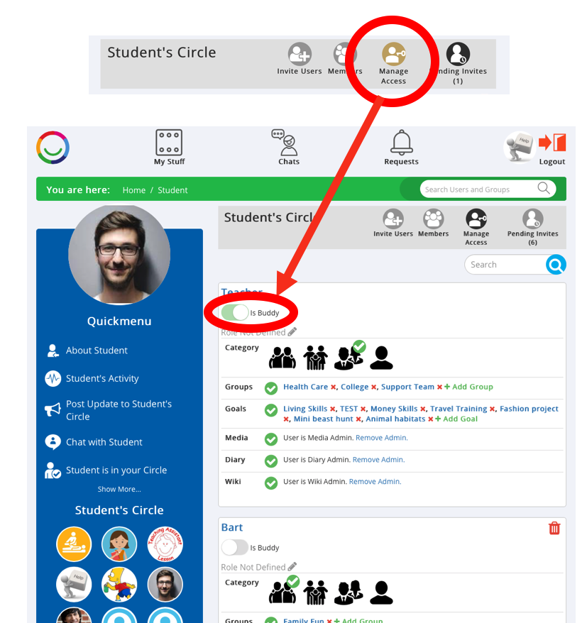Click the blue round search button
This screenshot has height=623, width=587.
click(556, 265)
